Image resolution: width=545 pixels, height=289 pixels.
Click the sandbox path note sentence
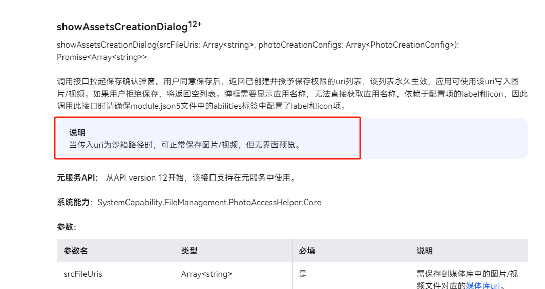tap(185, 145)
